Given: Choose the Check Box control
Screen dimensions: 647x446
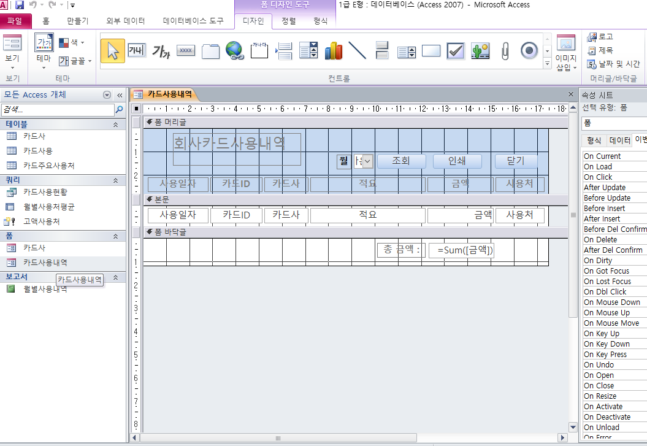Looking at the screenshot, I should coord(456,51).
